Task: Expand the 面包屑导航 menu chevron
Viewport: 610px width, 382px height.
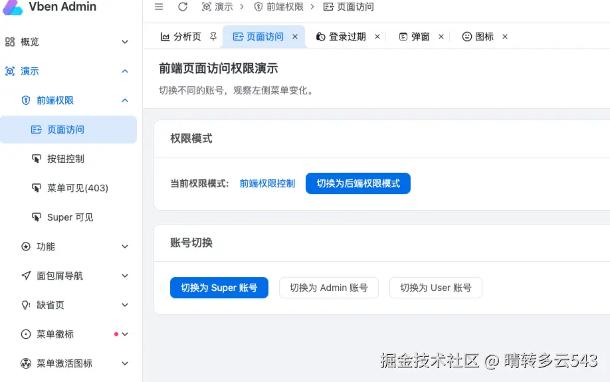Action: pos(125,276)
